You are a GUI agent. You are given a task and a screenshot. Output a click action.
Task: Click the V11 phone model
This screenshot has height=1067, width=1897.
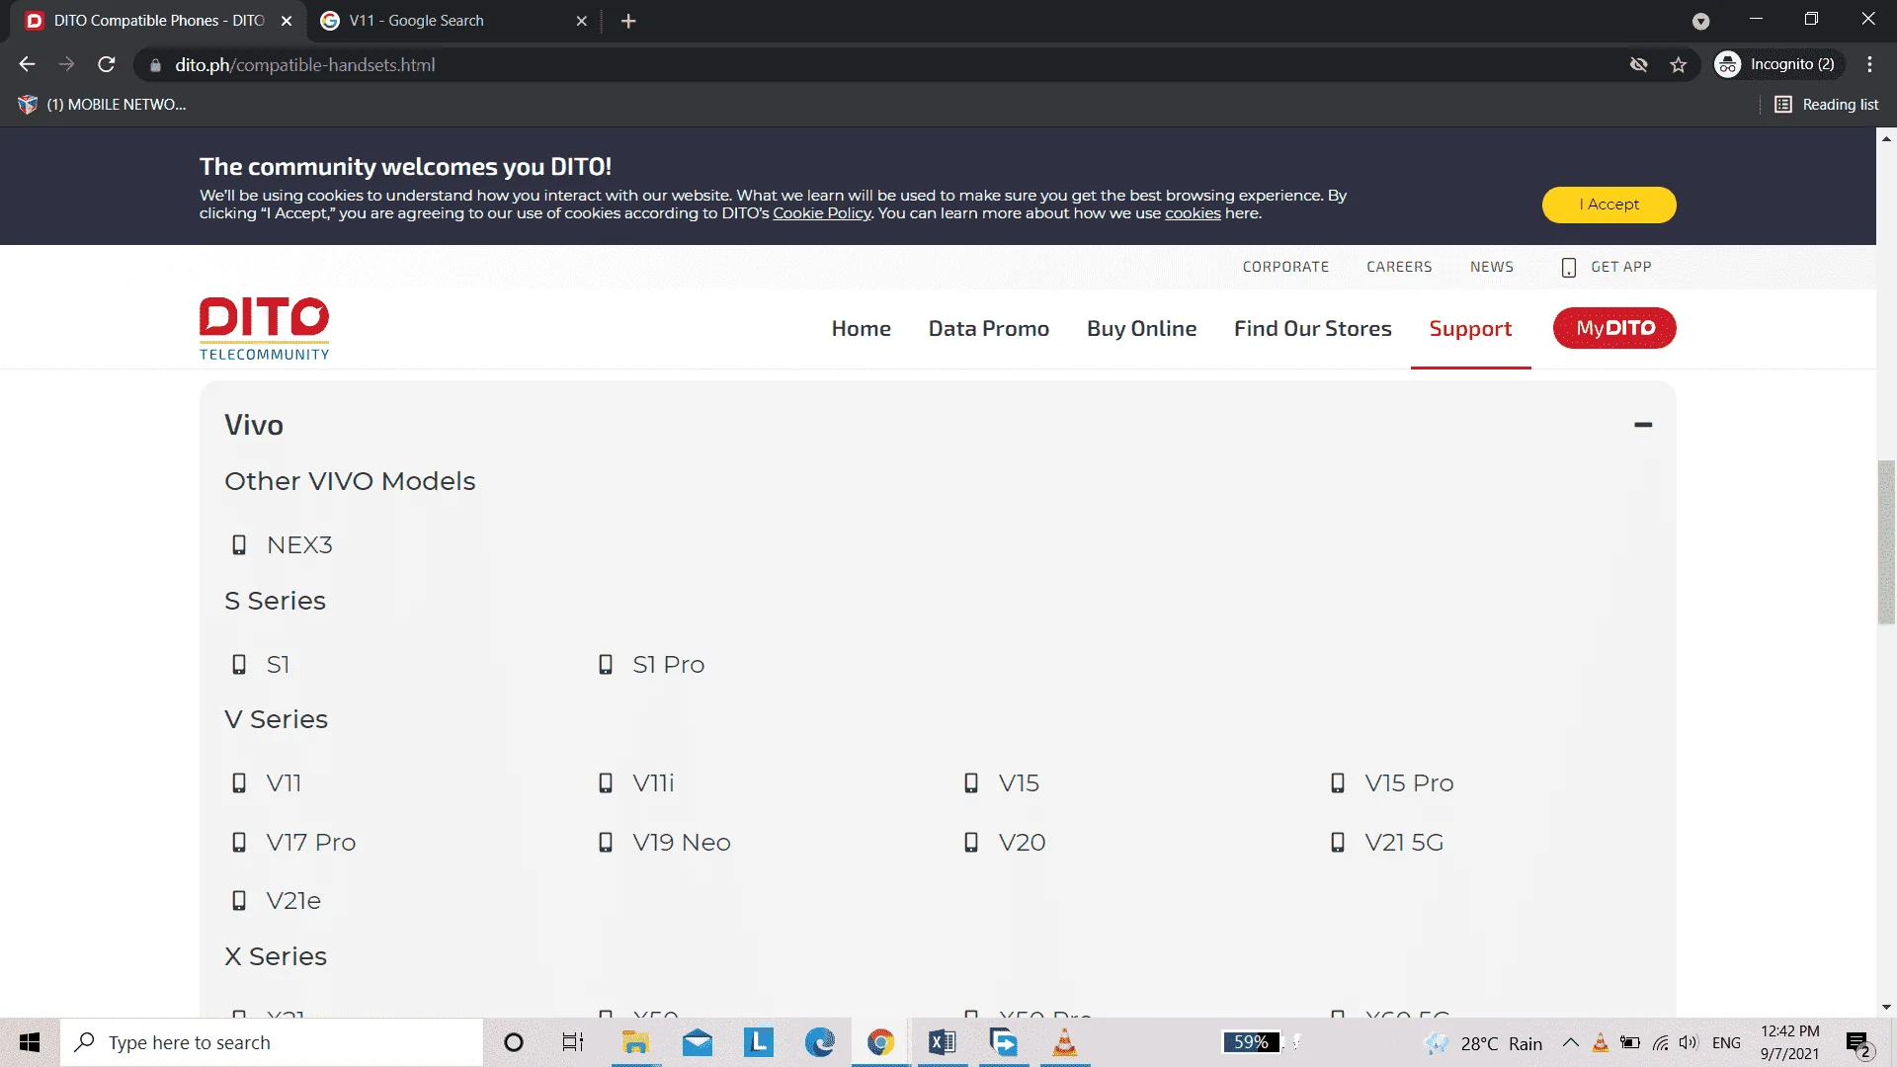pos(284,783)
